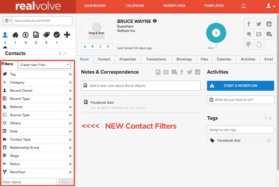Viewport: 279px width, 187px height.
Task: Open the Create New Filter dropdown
Action: 45,65
